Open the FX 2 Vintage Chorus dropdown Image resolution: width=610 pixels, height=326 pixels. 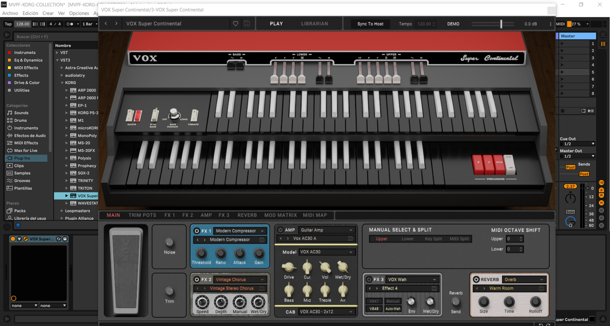pyautogui.click(x=240, y=280)
